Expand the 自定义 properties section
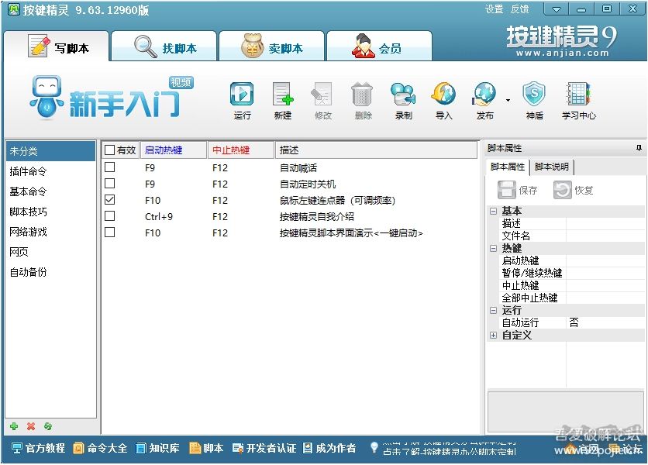This screenshot has width=648, height=465. pyautogui.click(x=494, y=335)
